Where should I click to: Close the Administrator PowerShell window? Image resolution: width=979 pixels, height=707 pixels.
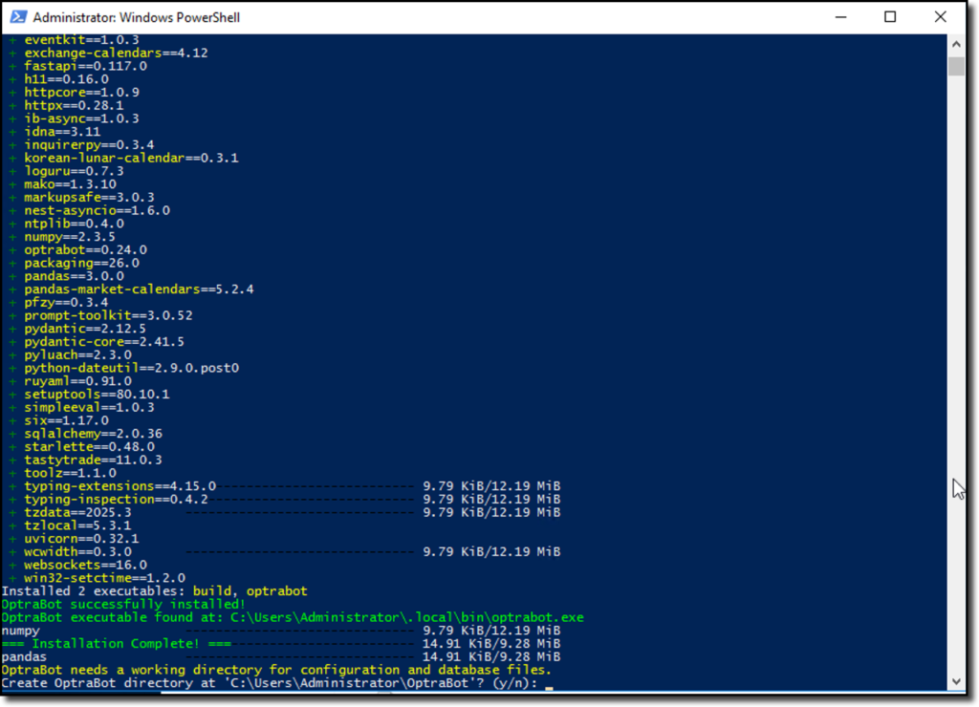click(x=940, y=17)
